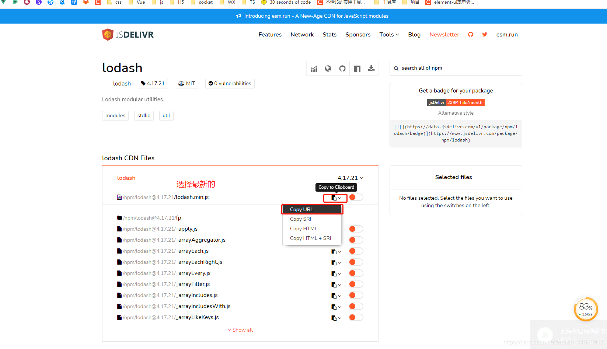
Task: Toggle selection switch for _arrayEvery.js
Action: coord(356,273)
